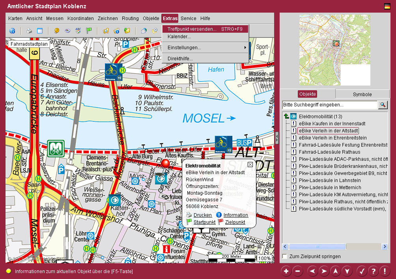The image size is (396, 279).
Task: Select 'eBike Verleih in Ehrenbreitstein' list item
Action: click(x=332, y=138)
